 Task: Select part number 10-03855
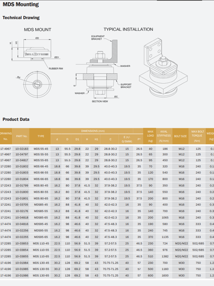(x=22, y=256)
